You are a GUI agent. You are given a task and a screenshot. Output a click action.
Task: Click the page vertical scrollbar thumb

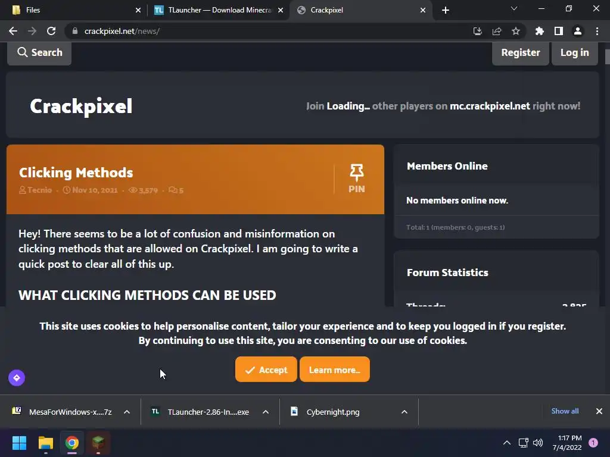pyautogui.click(x=607, y=57)
